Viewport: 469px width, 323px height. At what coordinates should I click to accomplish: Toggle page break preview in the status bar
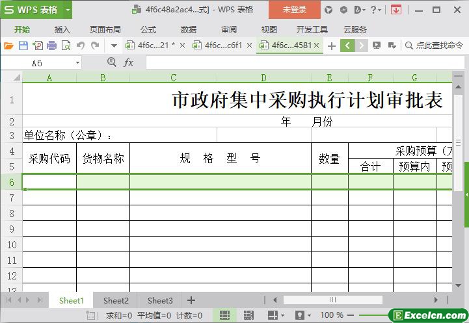coord(248,315)
